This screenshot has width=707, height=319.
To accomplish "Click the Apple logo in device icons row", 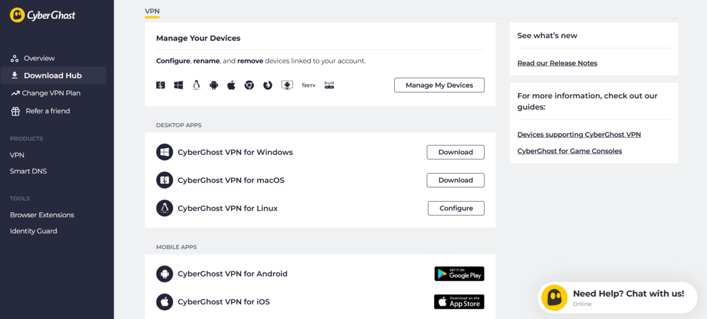I will 232,85.
